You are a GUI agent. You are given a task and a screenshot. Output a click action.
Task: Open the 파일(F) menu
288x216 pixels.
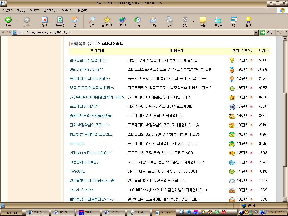coord(7,10)
